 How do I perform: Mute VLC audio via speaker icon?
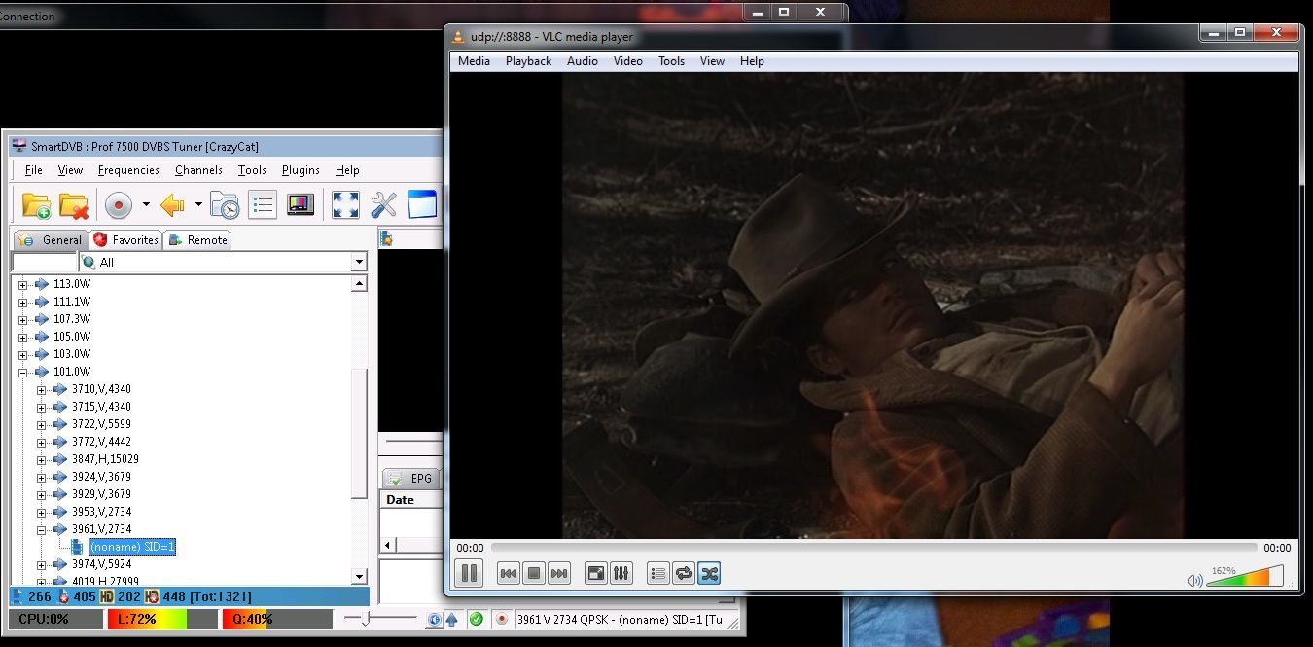tap(1194, 581)
